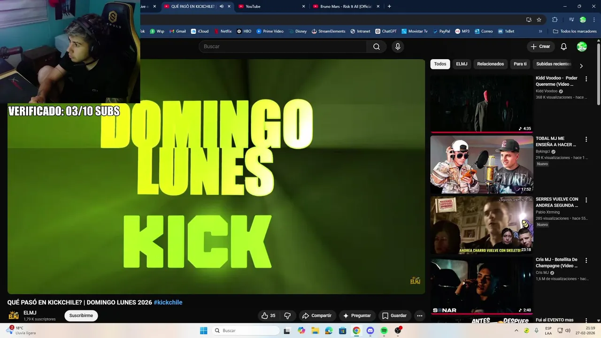The width and height of the screenshot is (601, 338).
Task: Mute the QUÉ PASÓ EN KICKCHILE tab audio
Action: pyautogui.click(x=222, y=7)
